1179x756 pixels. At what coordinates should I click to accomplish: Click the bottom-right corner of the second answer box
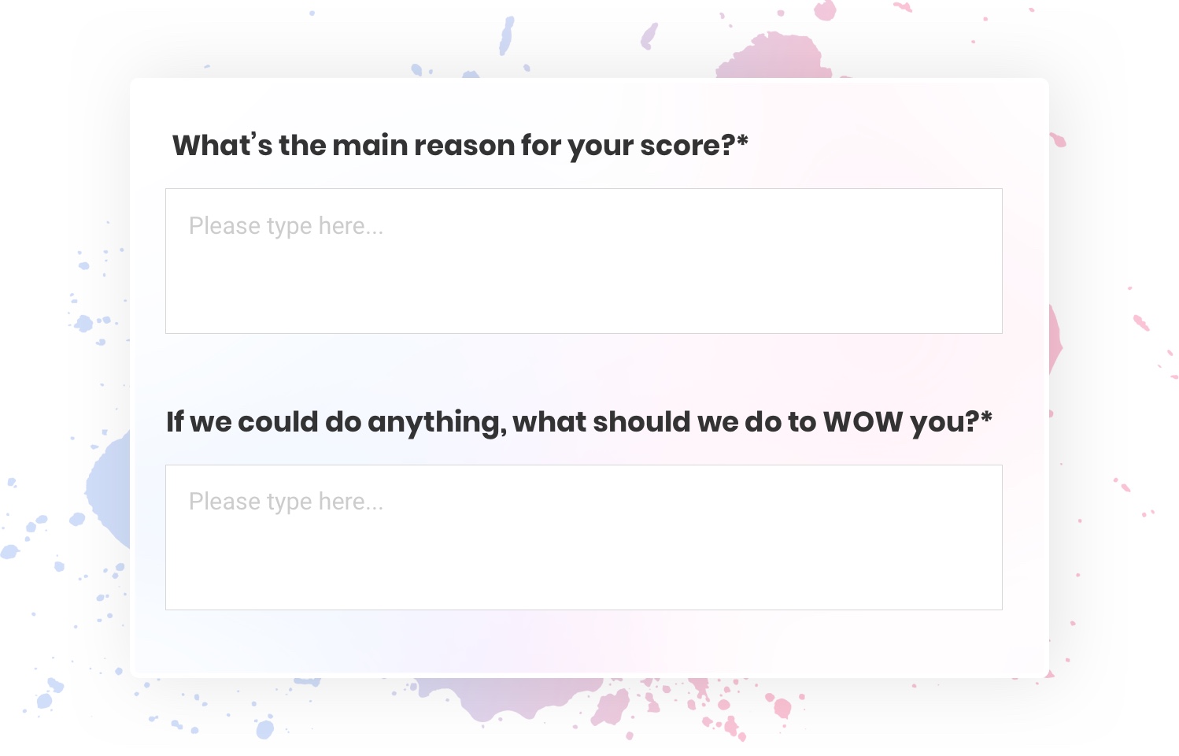(x=1000, y=607)
